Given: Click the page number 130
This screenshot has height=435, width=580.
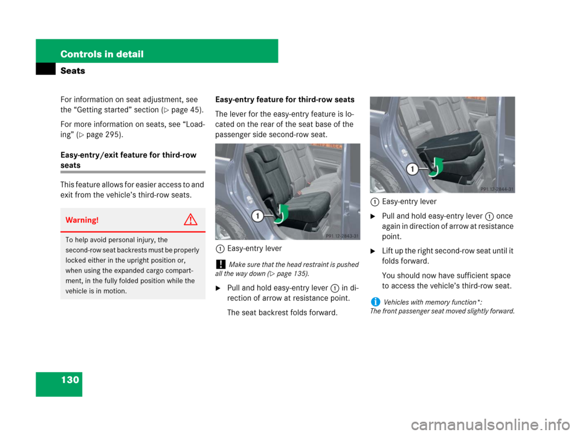Looking at the screenshot, I should [70, 380].
